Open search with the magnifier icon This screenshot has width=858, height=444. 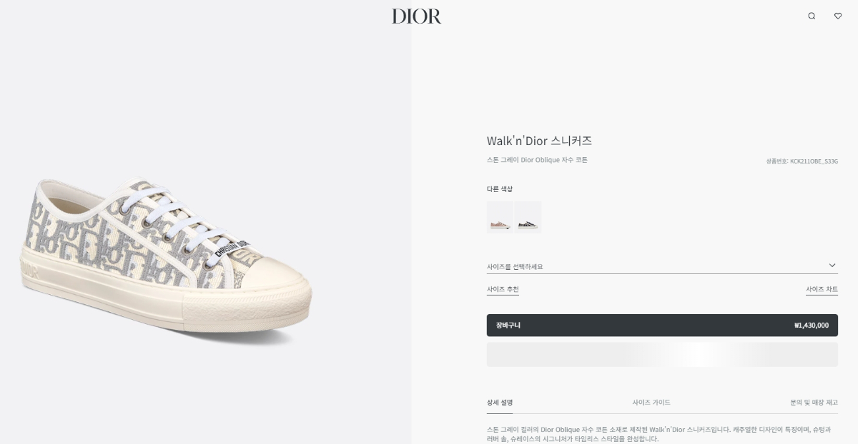click(x=812, y=16)
